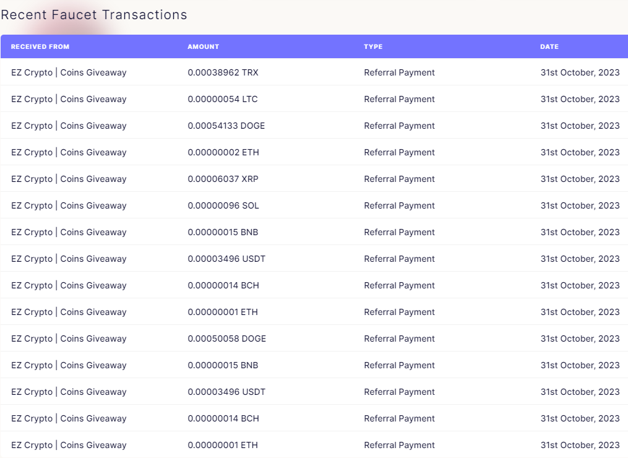Click the sender name in the XRP row

tap(69, 179)
